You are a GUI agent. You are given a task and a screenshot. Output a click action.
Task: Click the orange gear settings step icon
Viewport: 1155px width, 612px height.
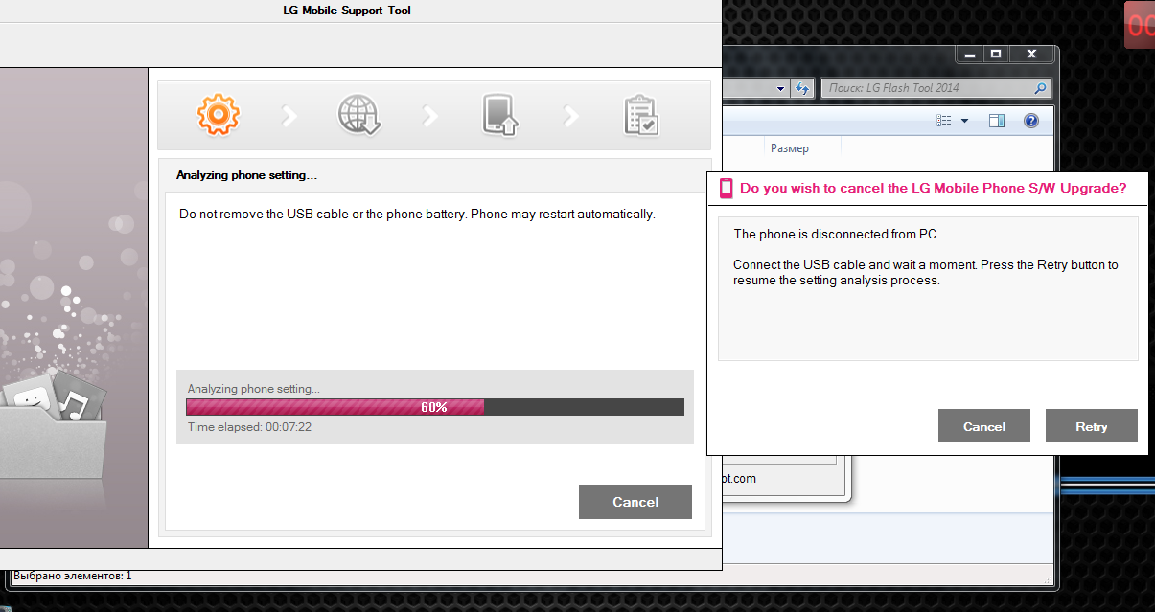tap(218, 115)
